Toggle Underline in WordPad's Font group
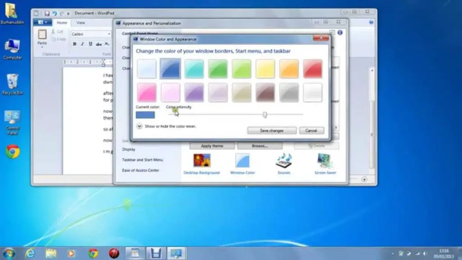Screen dimensions: 462x260 coord(90,44)
